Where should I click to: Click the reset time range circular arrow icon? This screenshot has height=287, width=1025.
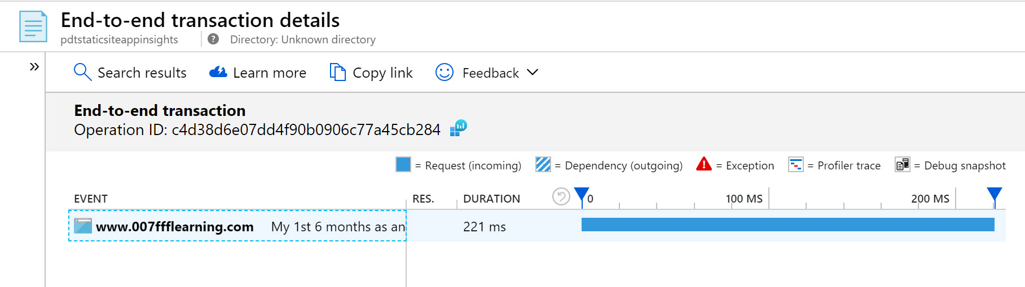point(561,197)
